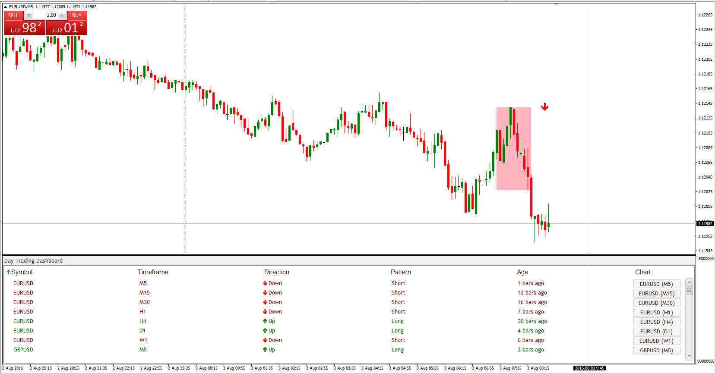Viewport: 715px width, 373px height.
Task: Click the pink highlighted pattern rectangle on chart
Action: point(514,149)
